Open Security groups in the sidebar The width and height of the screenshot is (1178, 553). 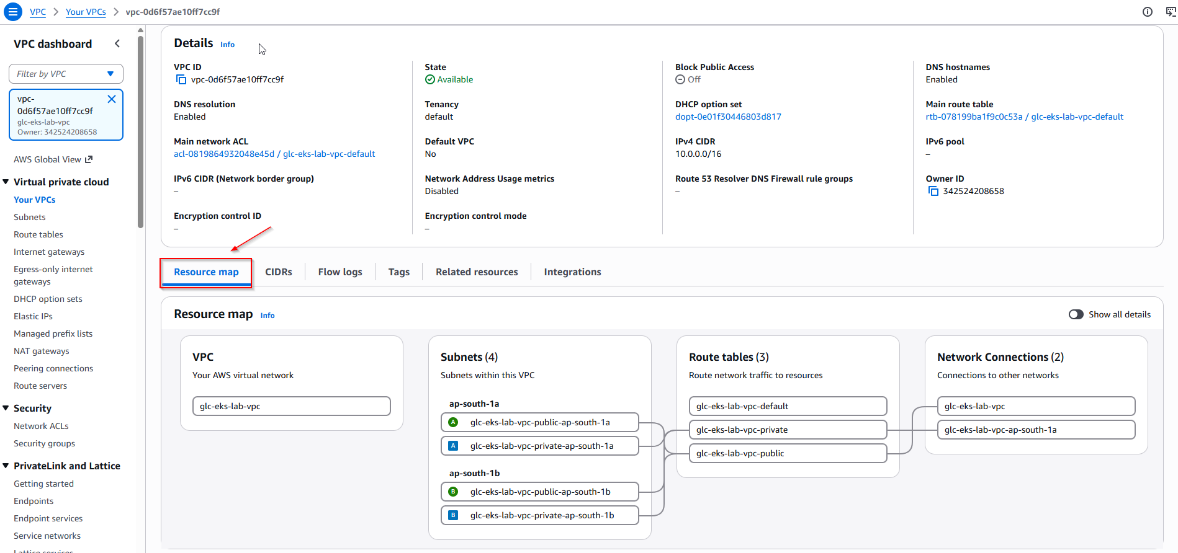pos(44,443)
